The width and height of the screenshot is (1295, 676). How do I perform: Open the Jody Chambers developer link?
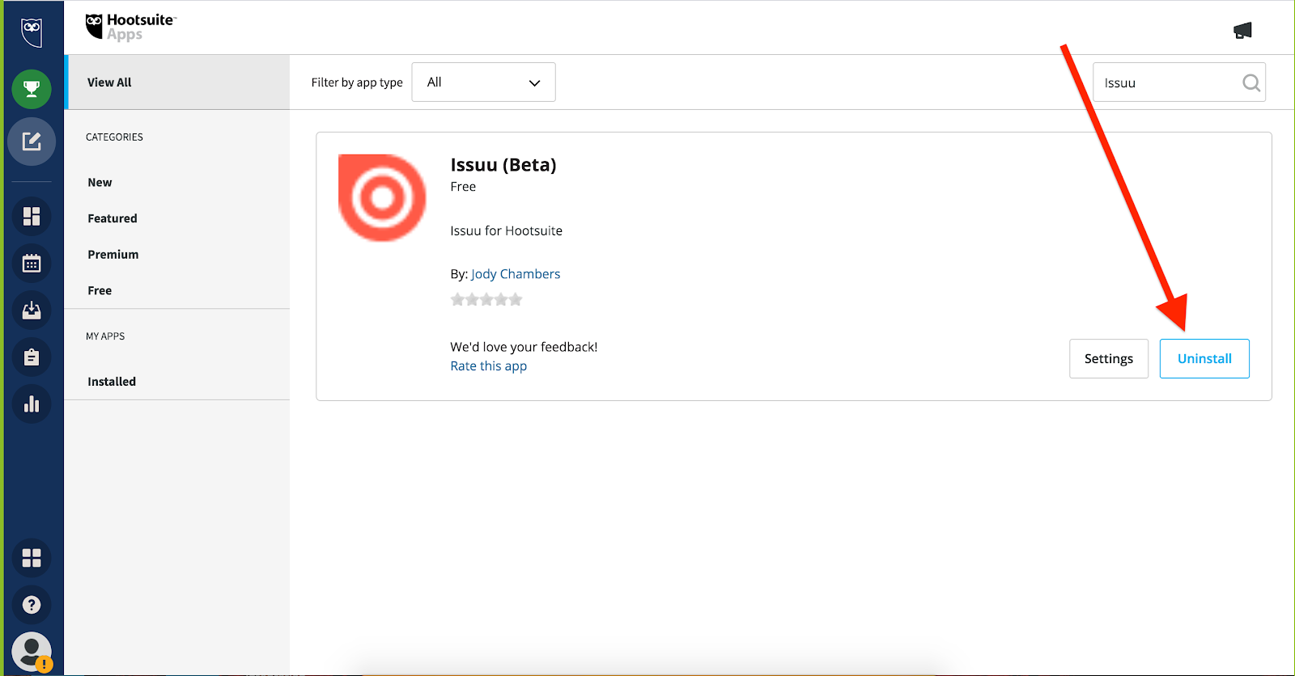(516, 274)
